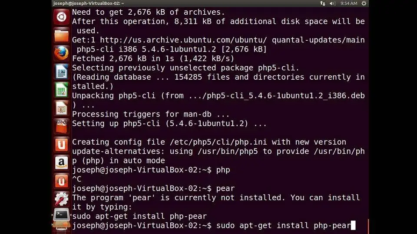Open Ubuntu One Music red icon
Image resolution: width=417 pixels, height=234 pixels.
coord(61,181)
